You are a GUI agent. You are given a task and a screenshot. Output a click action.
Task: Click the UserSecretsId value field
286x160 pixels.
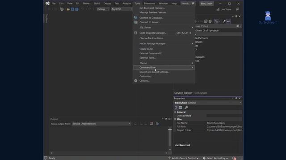(224, 116)
